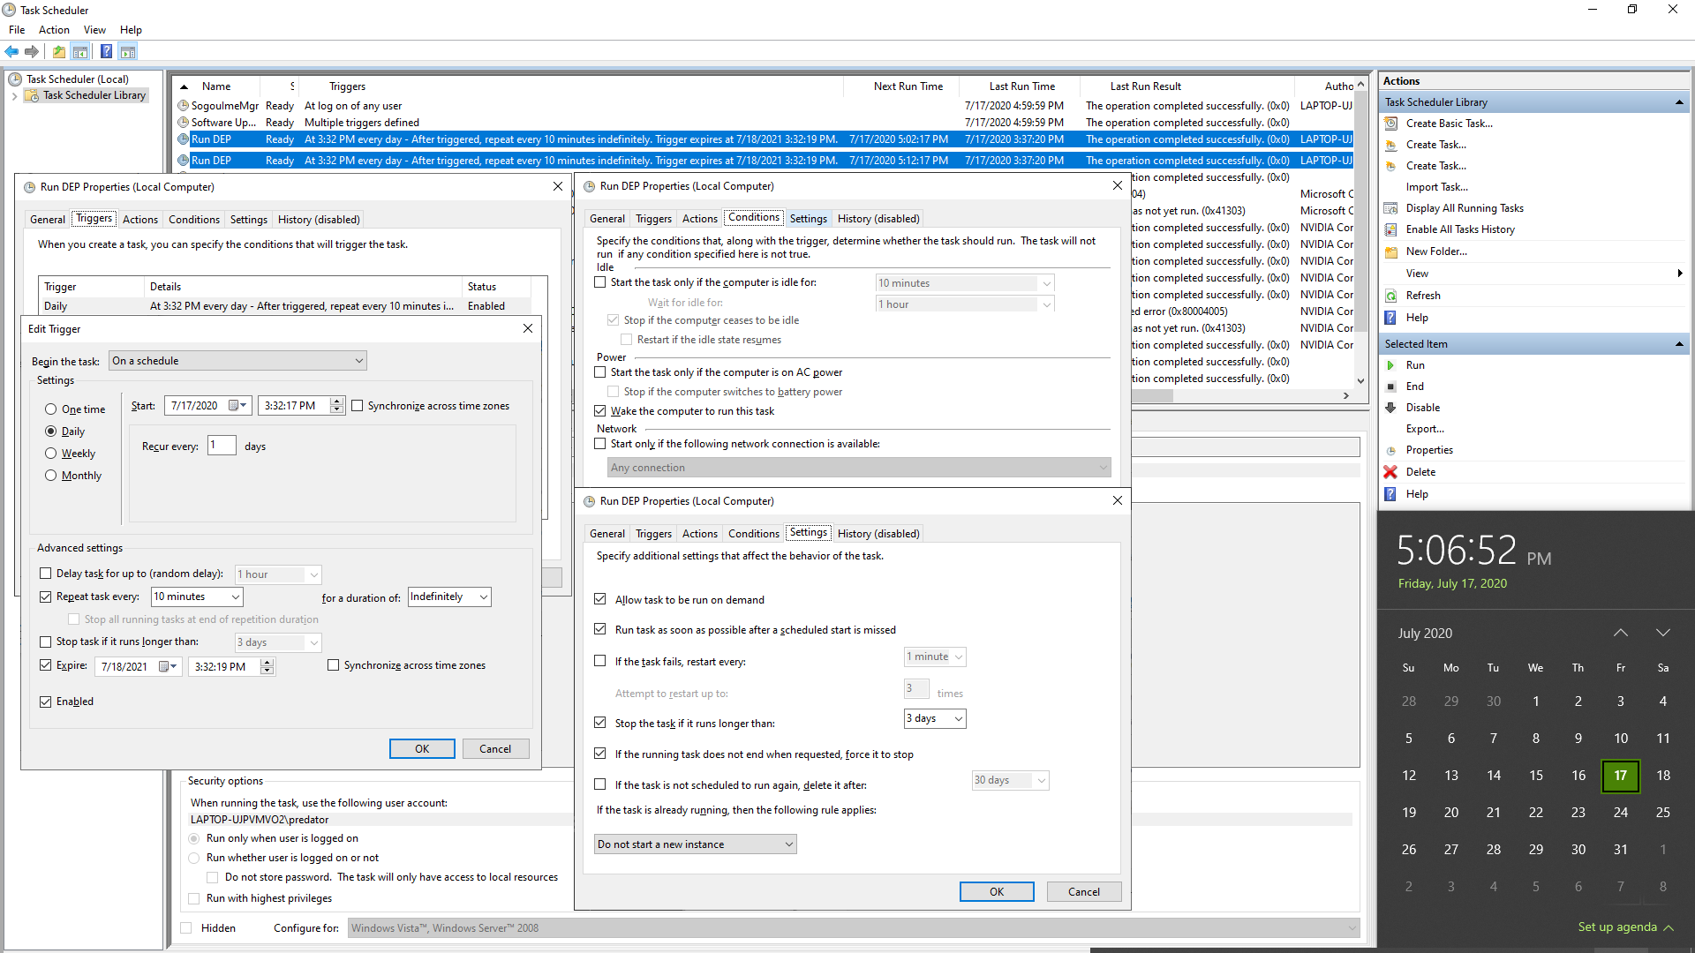Click the Forward arrow in the toolbar
The height and width of the screenshot is (953, 1695).
32,52
